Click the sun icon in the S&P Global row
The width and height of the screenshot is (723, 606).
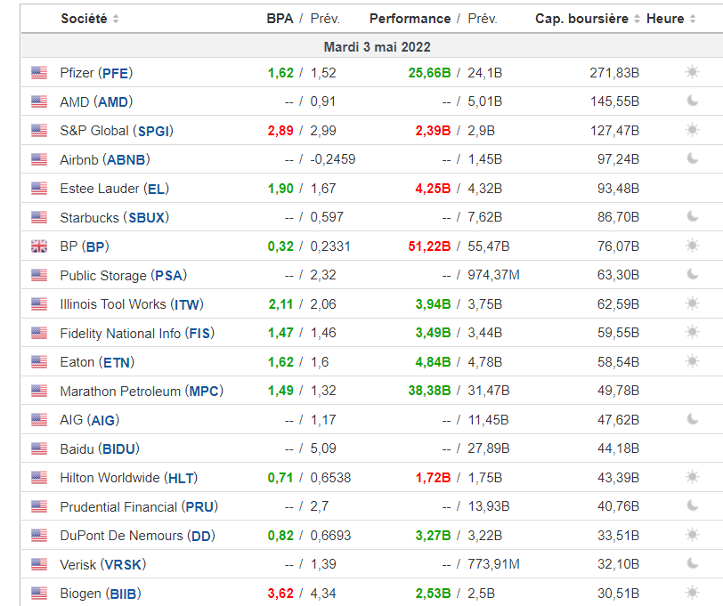(692, 131)
